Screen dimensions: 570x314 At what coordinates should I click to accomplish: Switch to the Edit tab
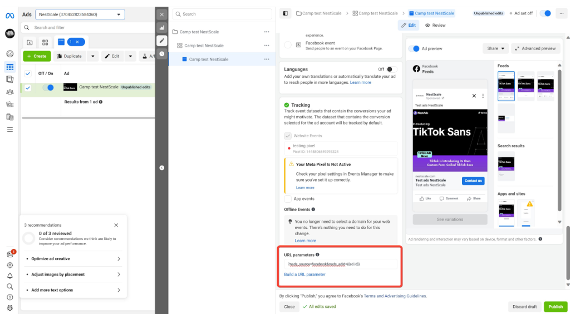click(x=409, y=26)
